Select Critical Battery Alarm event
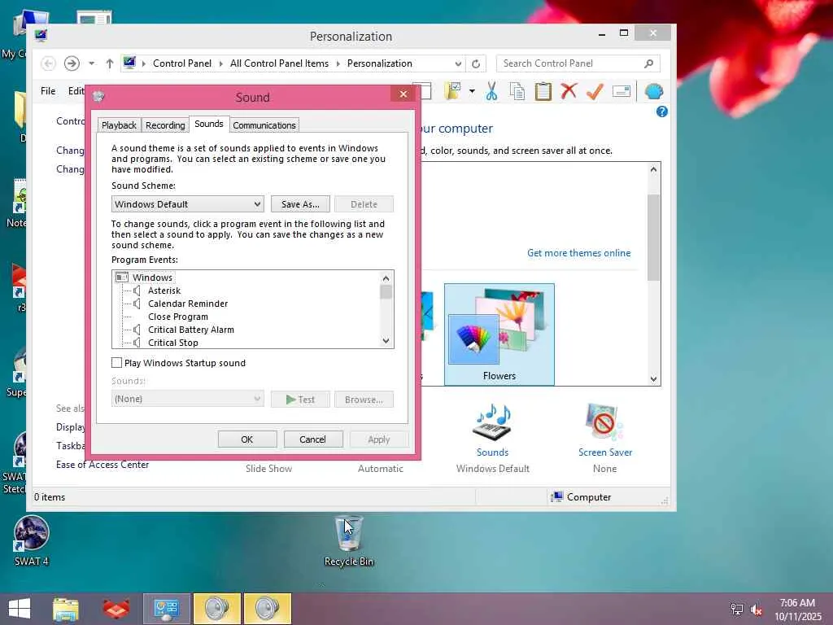Image resolution: width=833 pixels, height=625 pixels. pyautogui.click(x=190, y=330)
